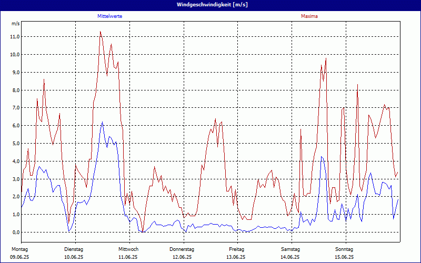Select the Mittwoch day label
The image size is (421, 263).
(x=128, y=249)
